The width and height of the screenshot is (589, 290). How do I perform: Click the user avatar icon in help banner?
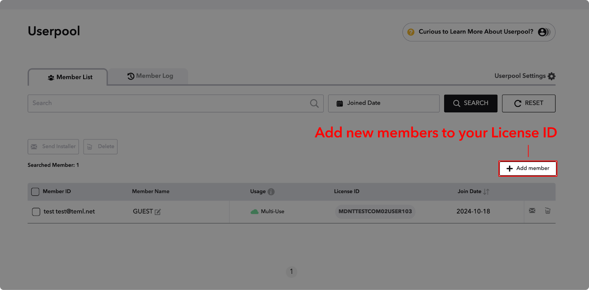tap(544, 32)
